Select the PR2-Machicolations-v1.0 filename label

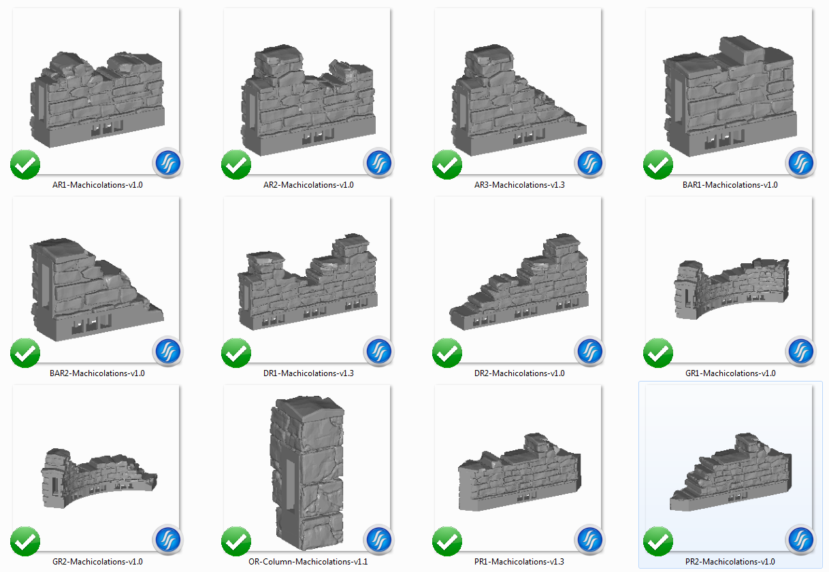[x=729, y=562]
